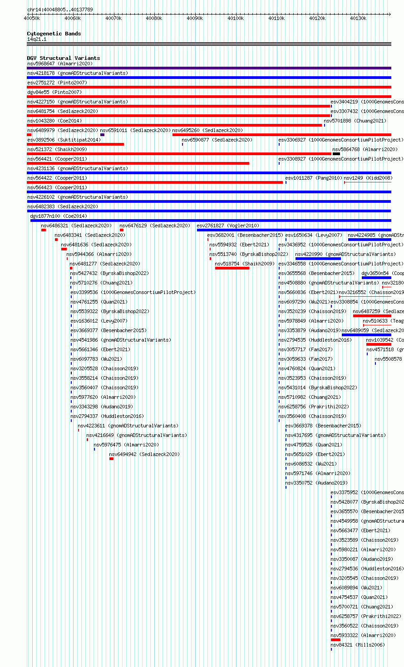Image resolution: width=404 pixels, height=667 pixels.
Task: Select esv3682001 (Besenbacher2015) label
Action: click(x=245, y=235)
